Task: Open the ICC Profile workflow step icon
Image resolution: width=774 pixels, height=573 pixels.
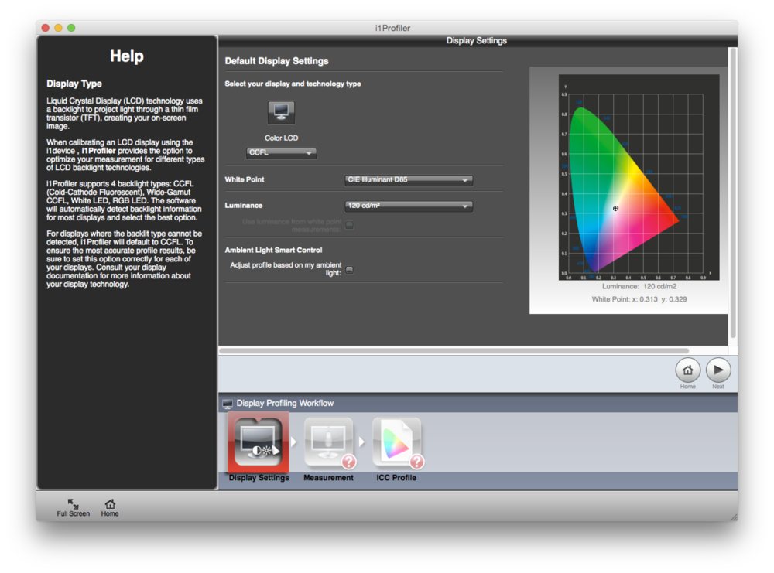Action: pyautogui.click(x=397, y=442)
